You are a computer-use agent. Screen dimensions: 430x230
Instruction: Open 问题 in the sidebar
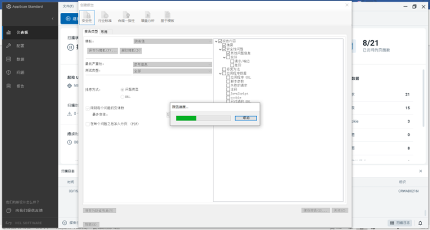coord(20,73)
